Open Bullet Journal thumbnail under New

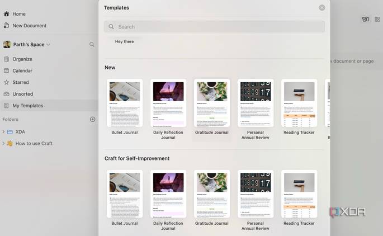coord(125,103)
